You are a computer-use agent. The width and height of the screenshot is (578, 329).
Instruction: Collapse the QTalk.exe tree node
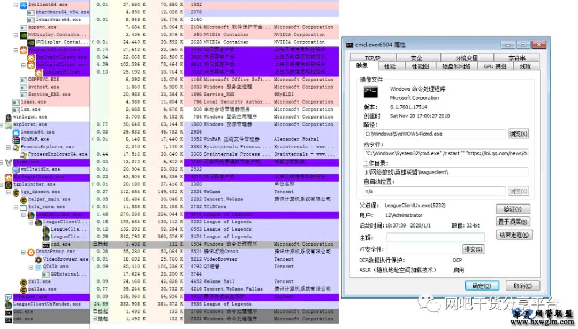pos(31,267)
